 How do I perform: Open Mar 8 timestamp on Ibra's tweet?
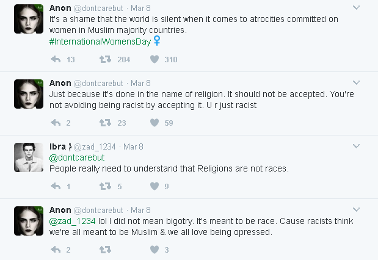[133, 146]
